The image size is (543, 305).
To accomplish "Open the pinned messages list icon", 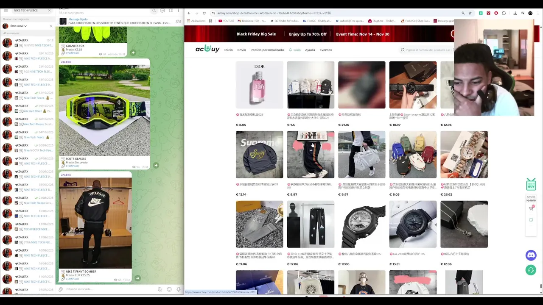I will click(x=178, y=21).
